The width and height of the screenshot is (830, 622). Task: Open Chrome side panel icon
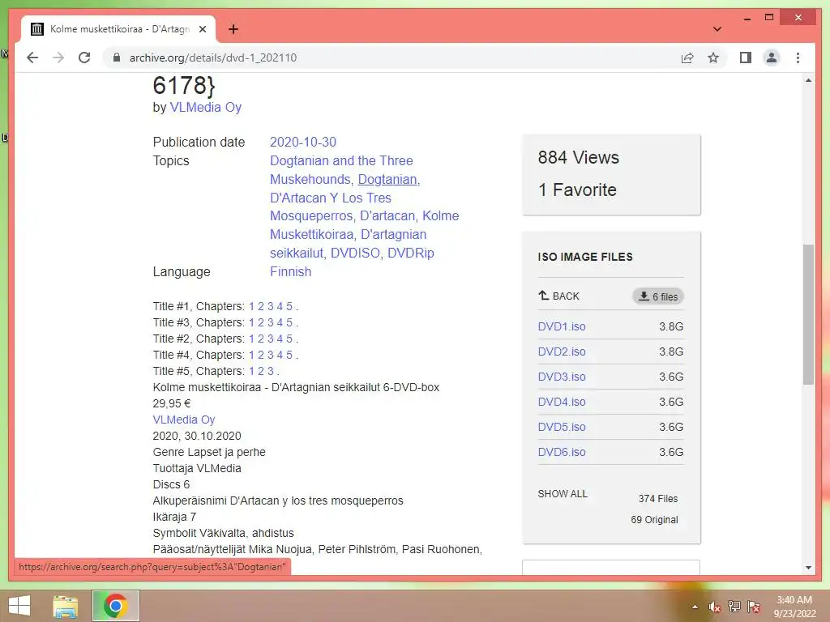[746, 58]
